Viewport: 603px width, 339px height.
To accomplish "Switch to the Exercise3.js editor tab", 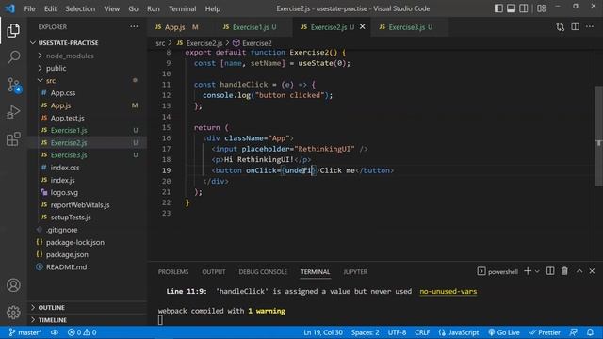I will (410, 27).
